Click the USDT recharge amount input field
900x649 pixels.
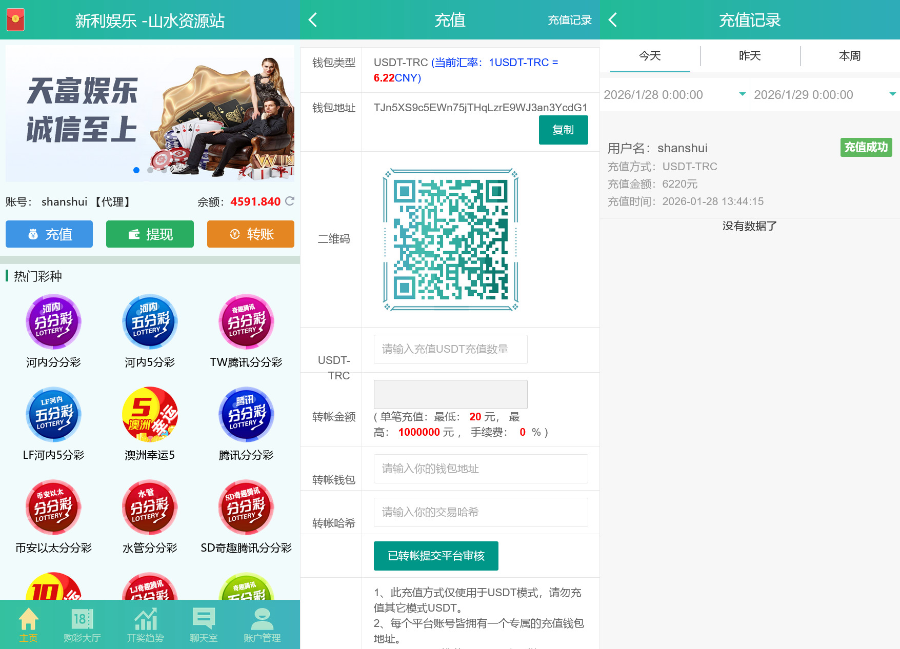450,349
